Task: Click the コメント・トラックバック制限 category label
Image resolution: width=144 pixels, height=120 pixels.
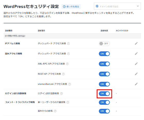Action: [x=20, y=102]
